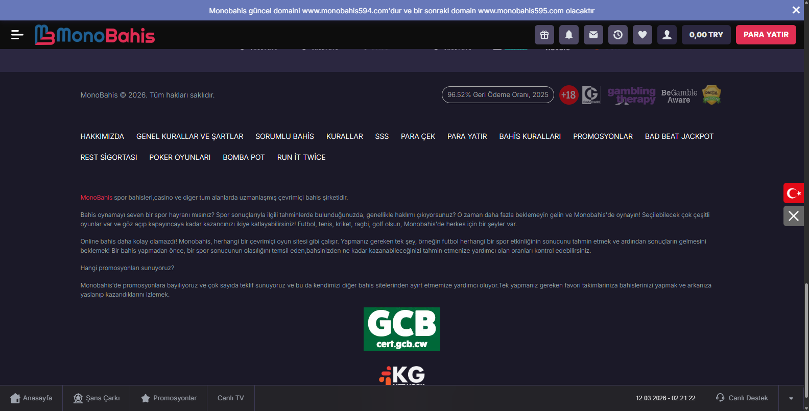The width and height of the screenshot is (809, 411).
Task: Open the HAKKIMIZDA footer link
Action: point(102,136)
